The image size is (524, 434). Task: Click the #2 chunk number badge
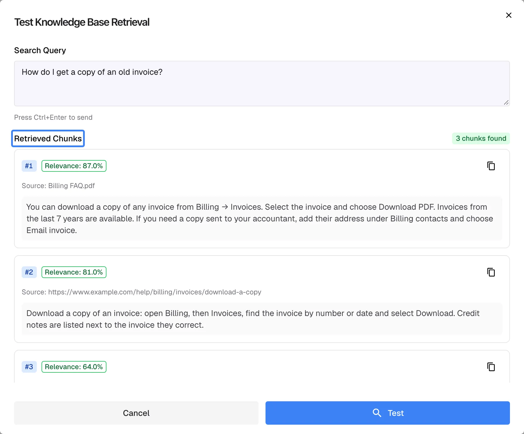[29, 272]
